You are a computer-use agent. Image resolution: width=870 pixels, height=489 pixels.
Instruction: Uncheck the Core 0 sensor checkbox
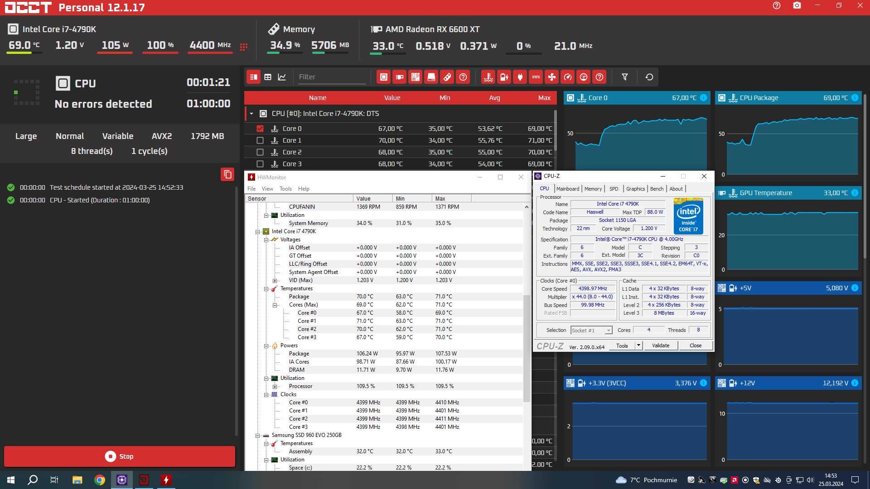260,129
